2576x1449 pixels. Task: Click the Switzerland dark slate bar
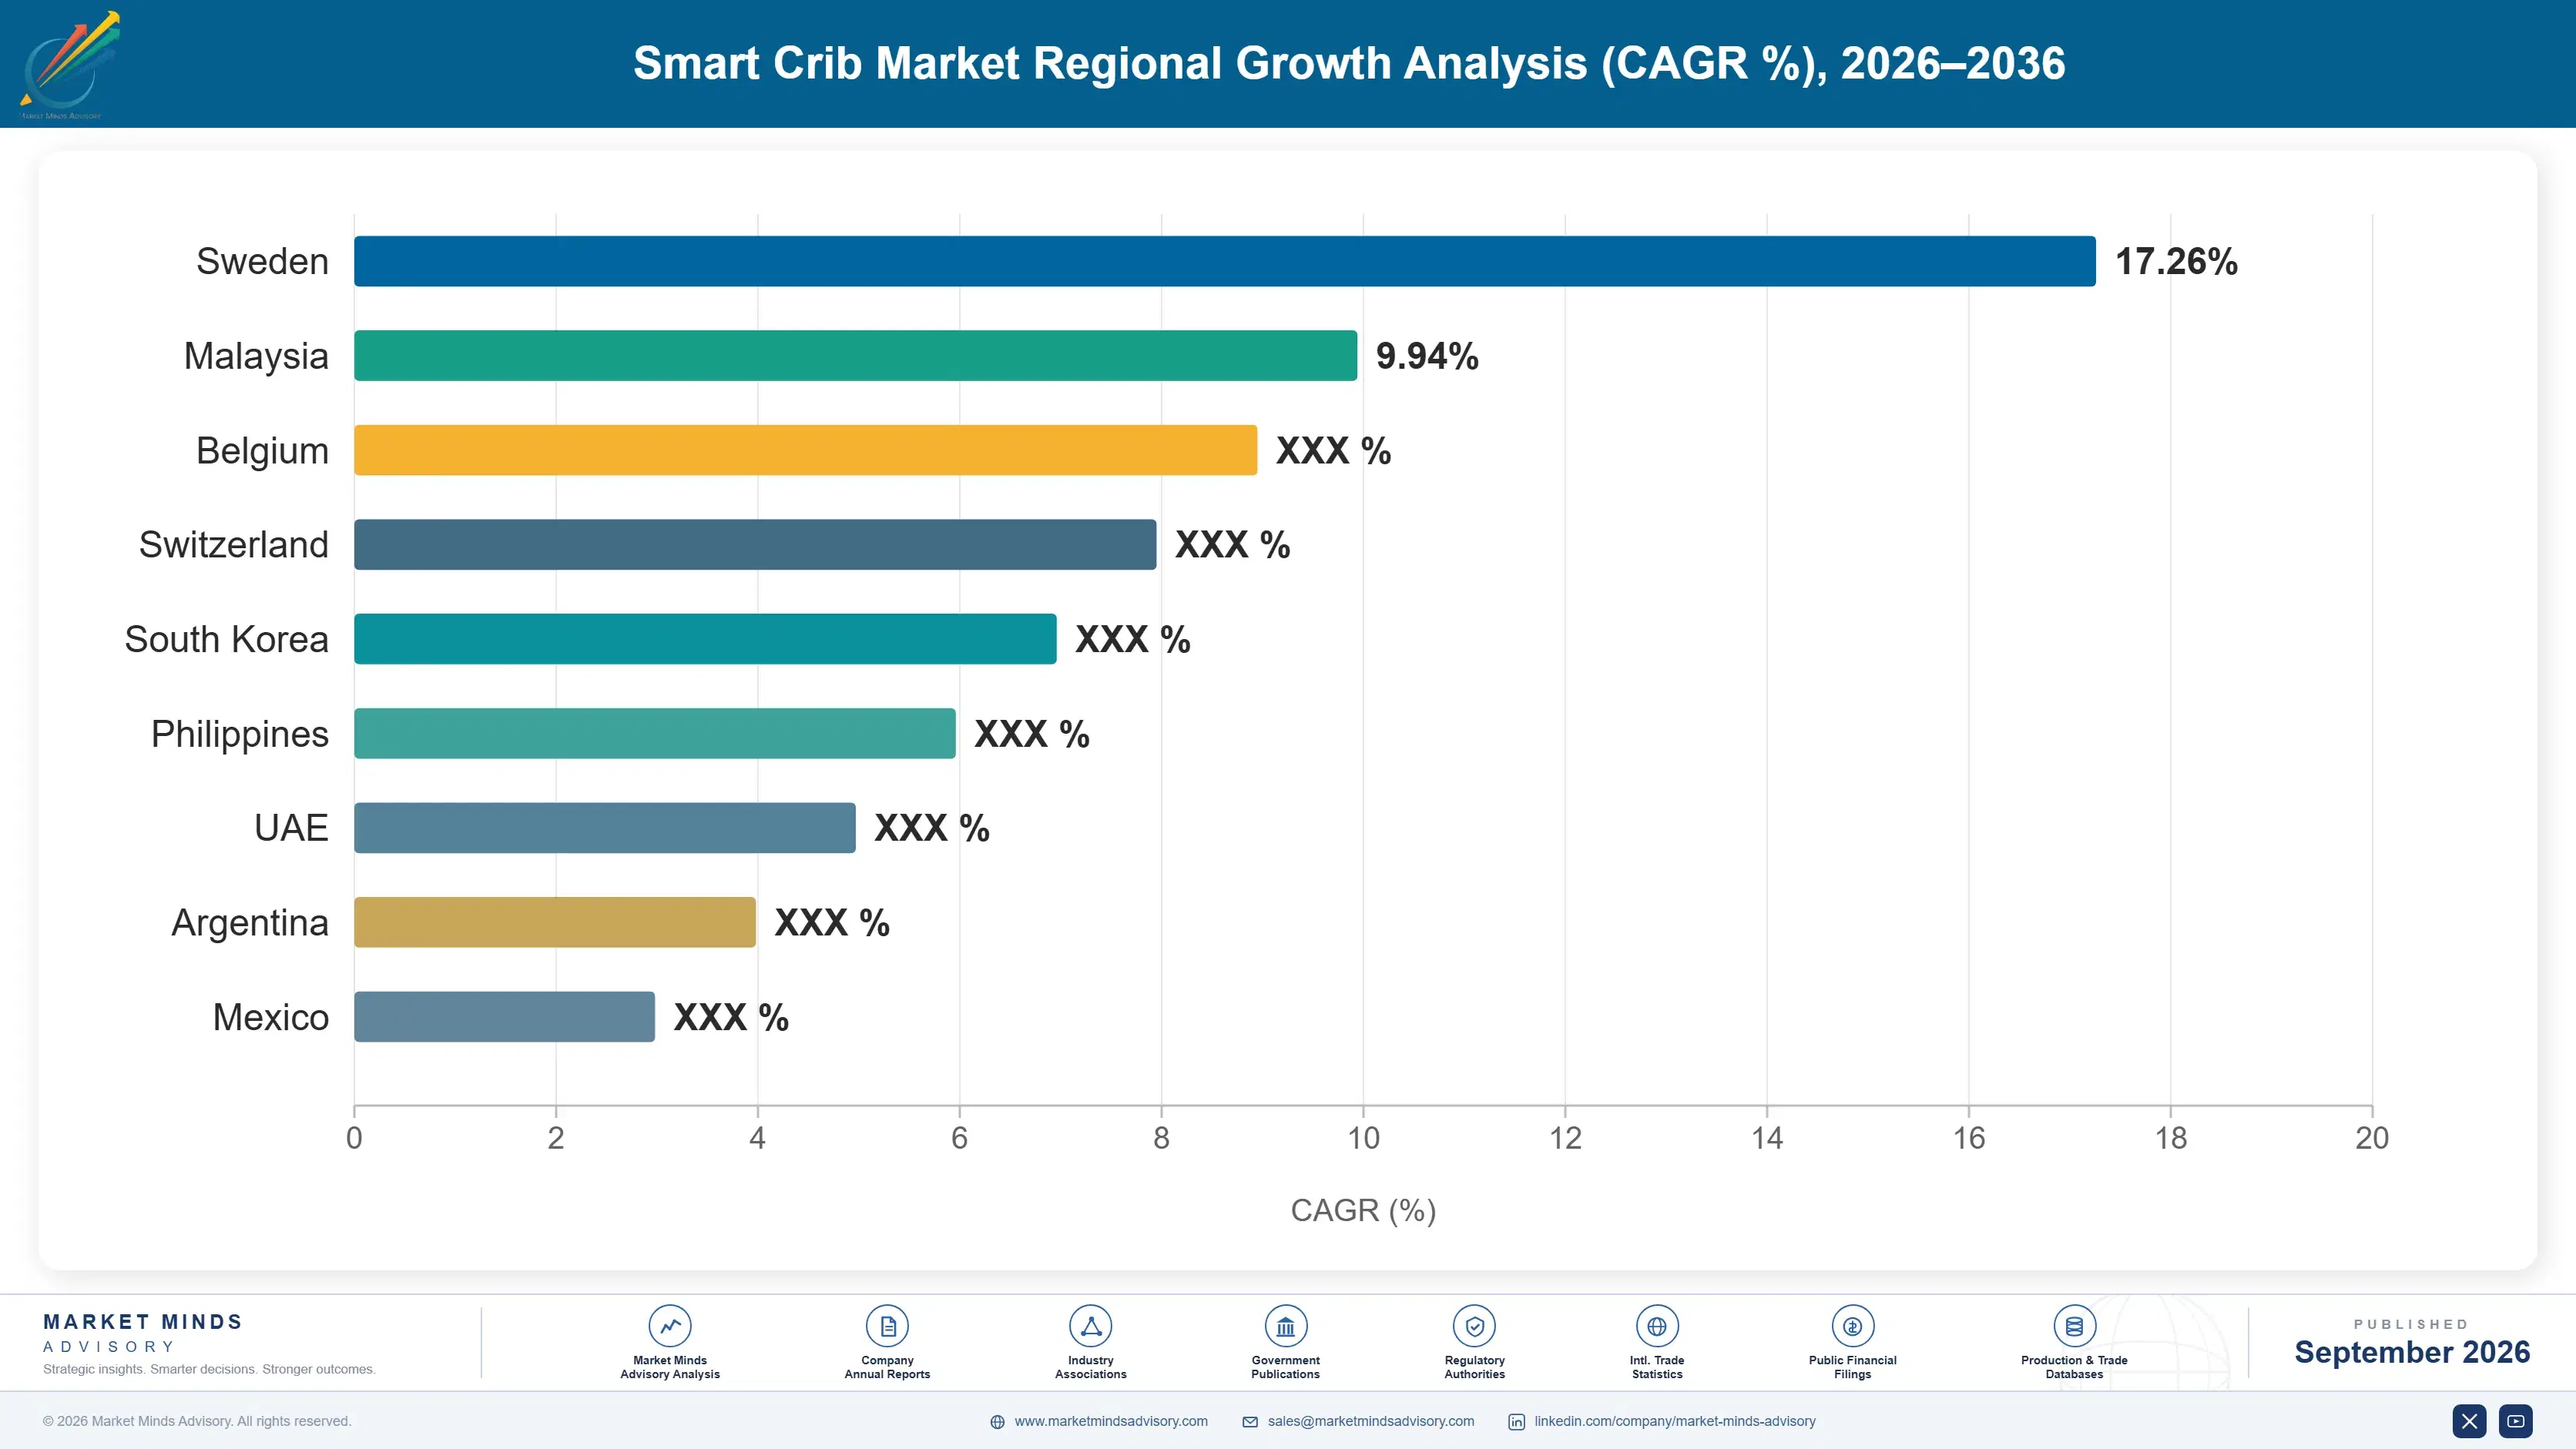(755, 544)
